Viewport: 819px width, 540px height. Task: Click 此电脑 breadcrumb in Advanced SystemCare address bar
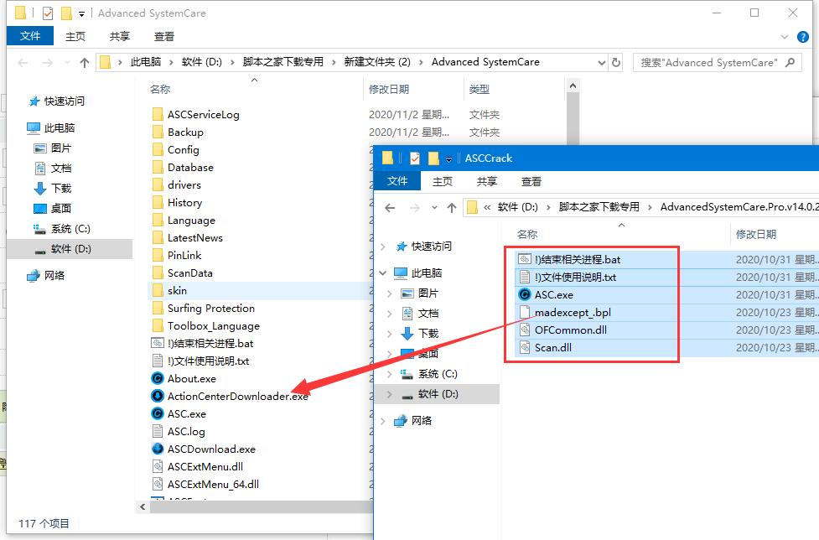[146, 62]
